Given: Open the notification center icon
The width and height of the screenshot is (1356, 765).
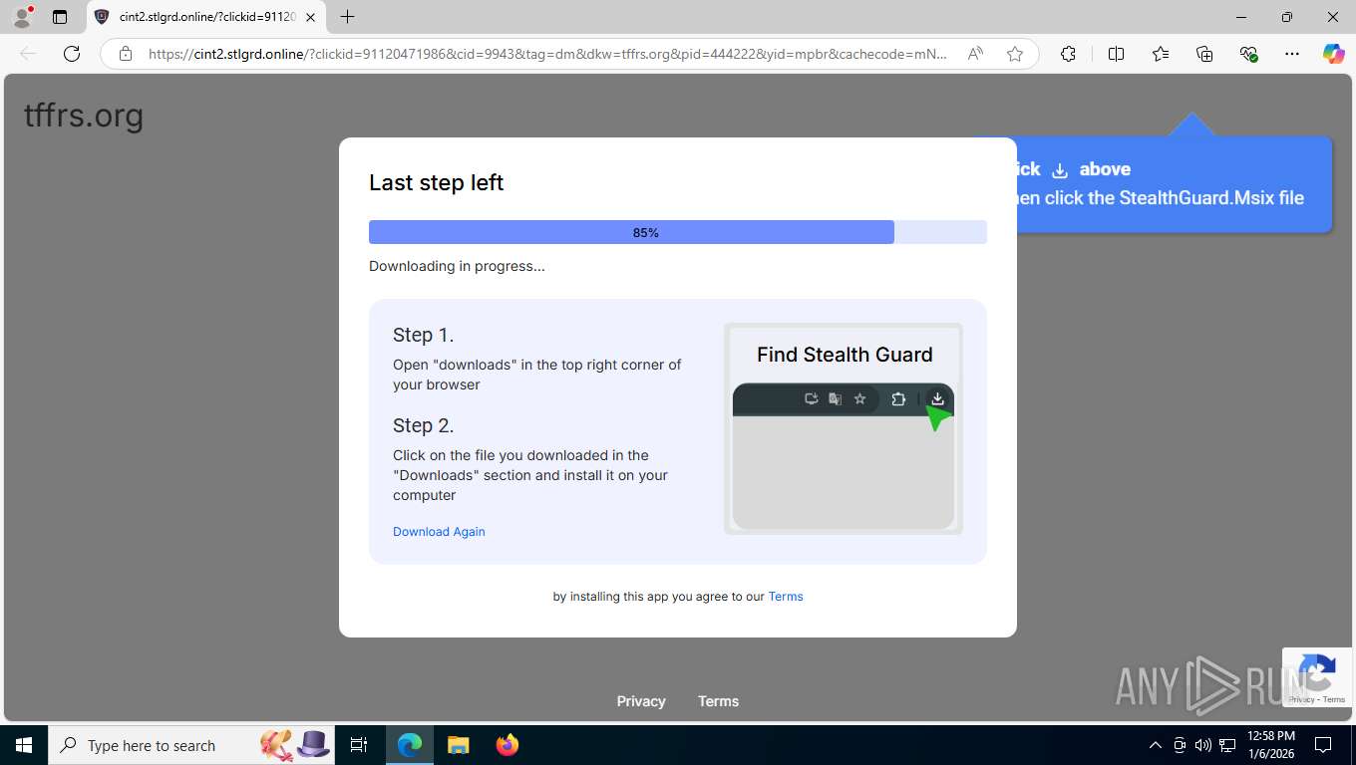Looking at the screenshot, I should click(x=1323, y=745).
